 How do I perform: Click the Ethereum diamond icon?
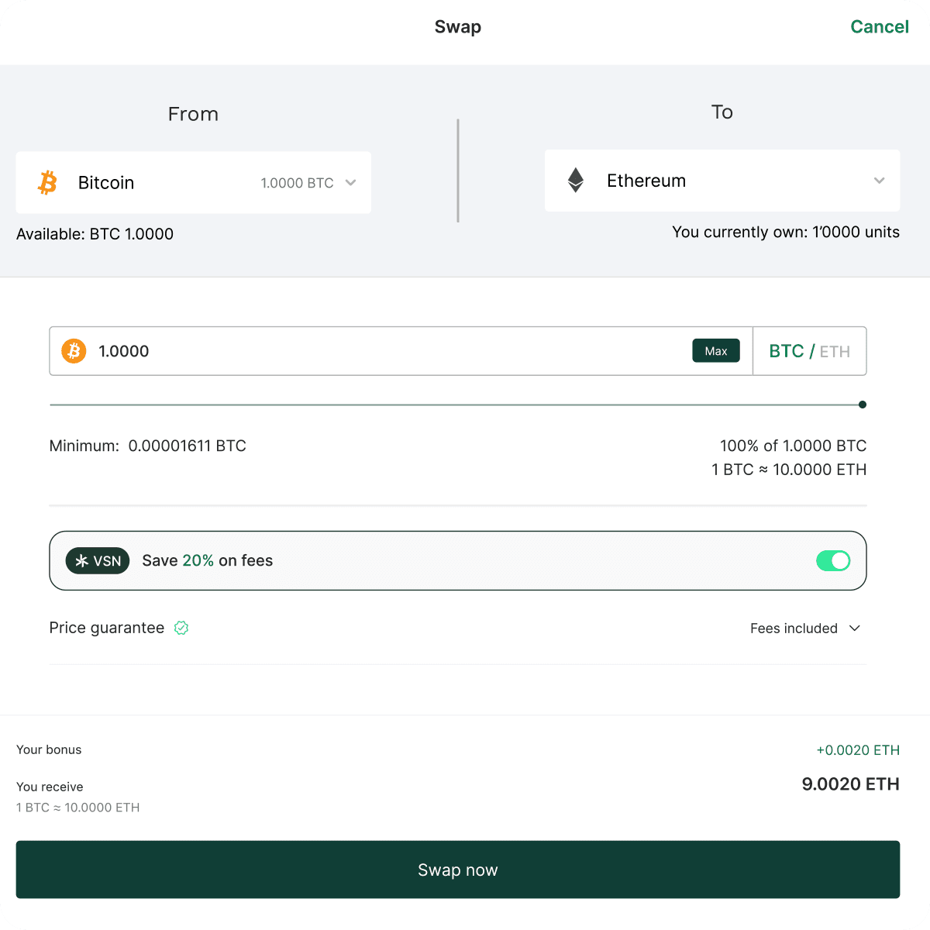[576, 180]
